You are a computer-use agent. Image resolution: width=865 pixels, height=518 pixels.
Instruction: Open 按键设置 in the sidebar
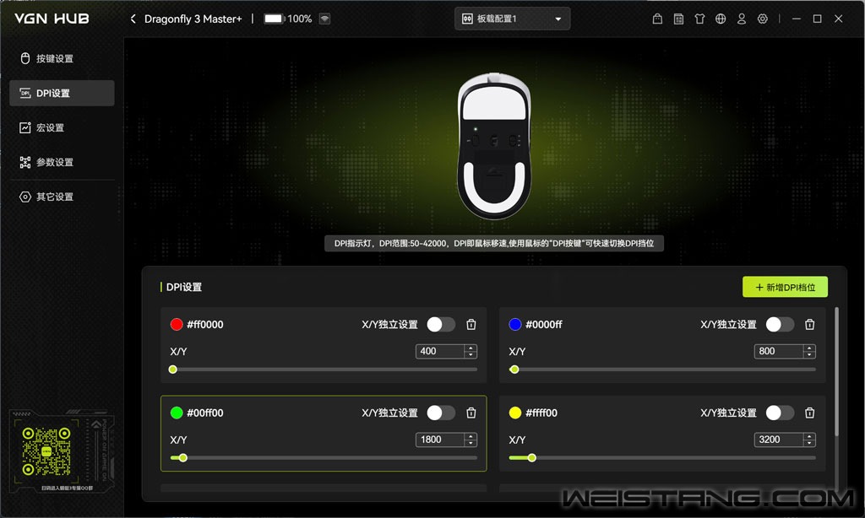[x=55, y=58]
